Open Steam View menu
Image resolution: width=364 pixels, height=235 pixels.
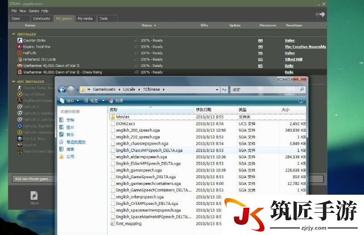tap(23, 11)
